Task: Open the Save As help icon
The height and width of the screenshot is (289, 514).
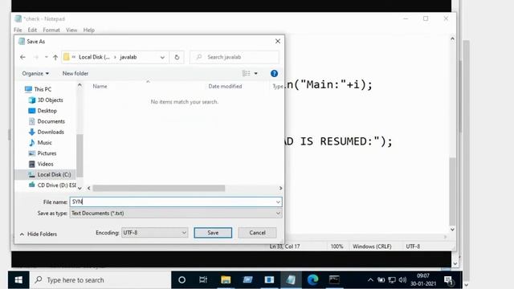Action: (275, 73)
